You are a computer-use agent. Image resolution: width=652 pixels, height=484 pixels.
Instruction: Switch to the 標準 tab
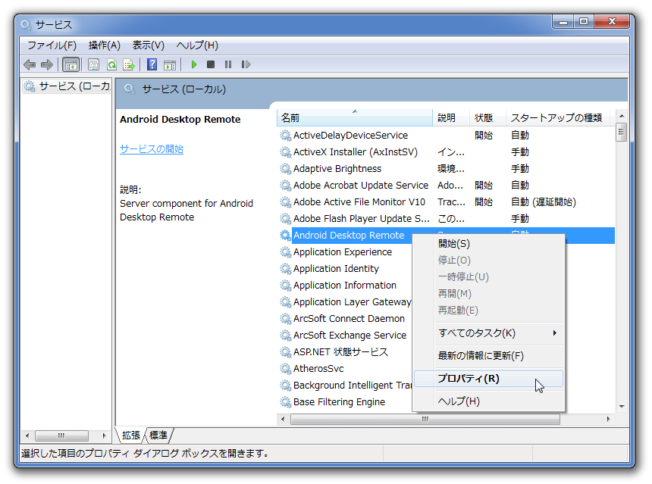point(158,435)
